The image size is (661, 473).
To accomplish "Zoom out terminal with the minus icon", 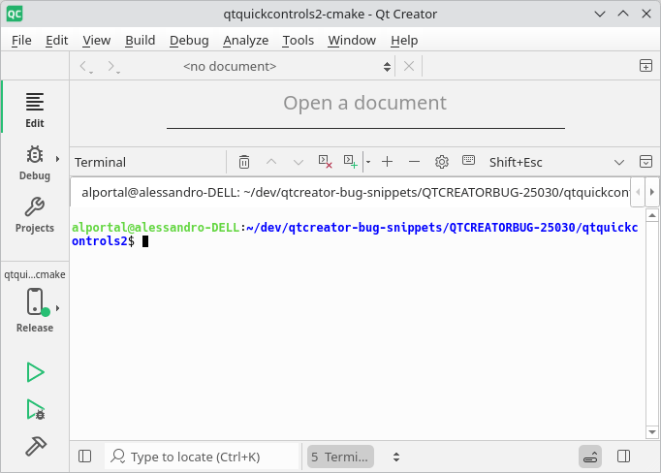I will tap(414, 162).
